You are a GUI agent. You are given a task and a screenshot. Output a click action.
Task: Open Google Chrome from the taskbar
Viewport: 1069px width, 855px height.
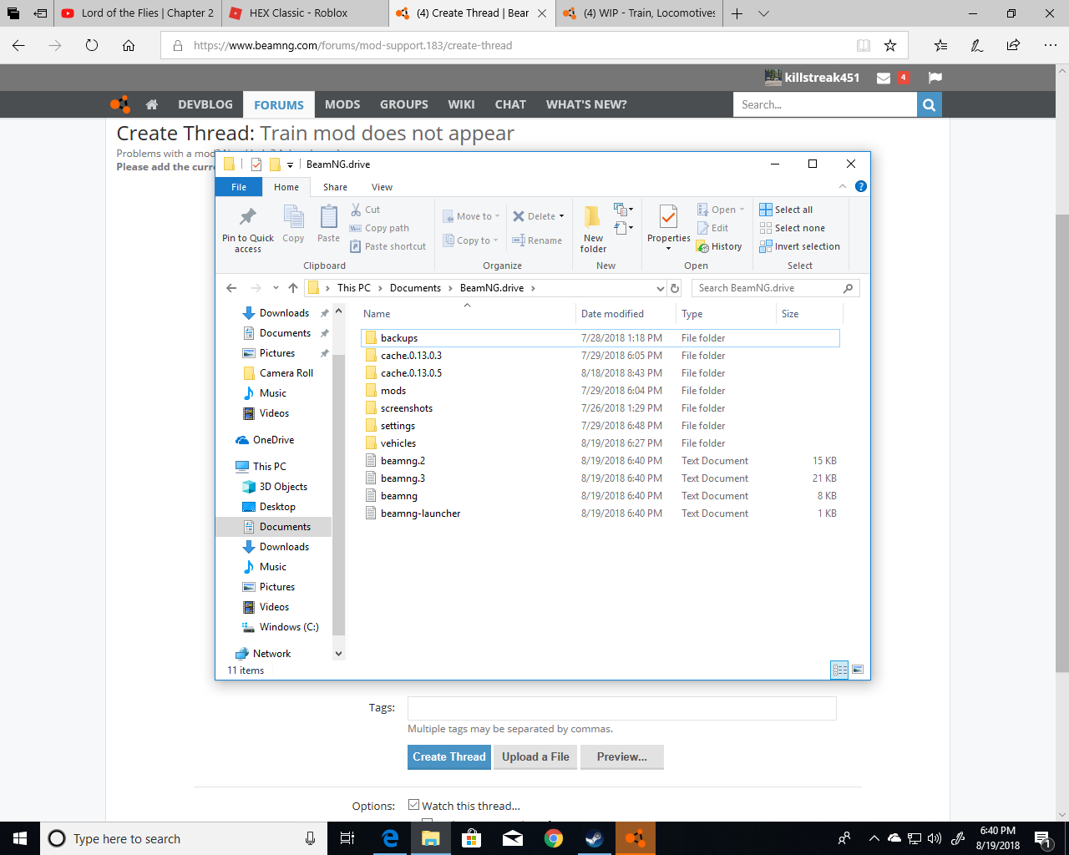tap(554, 838)
